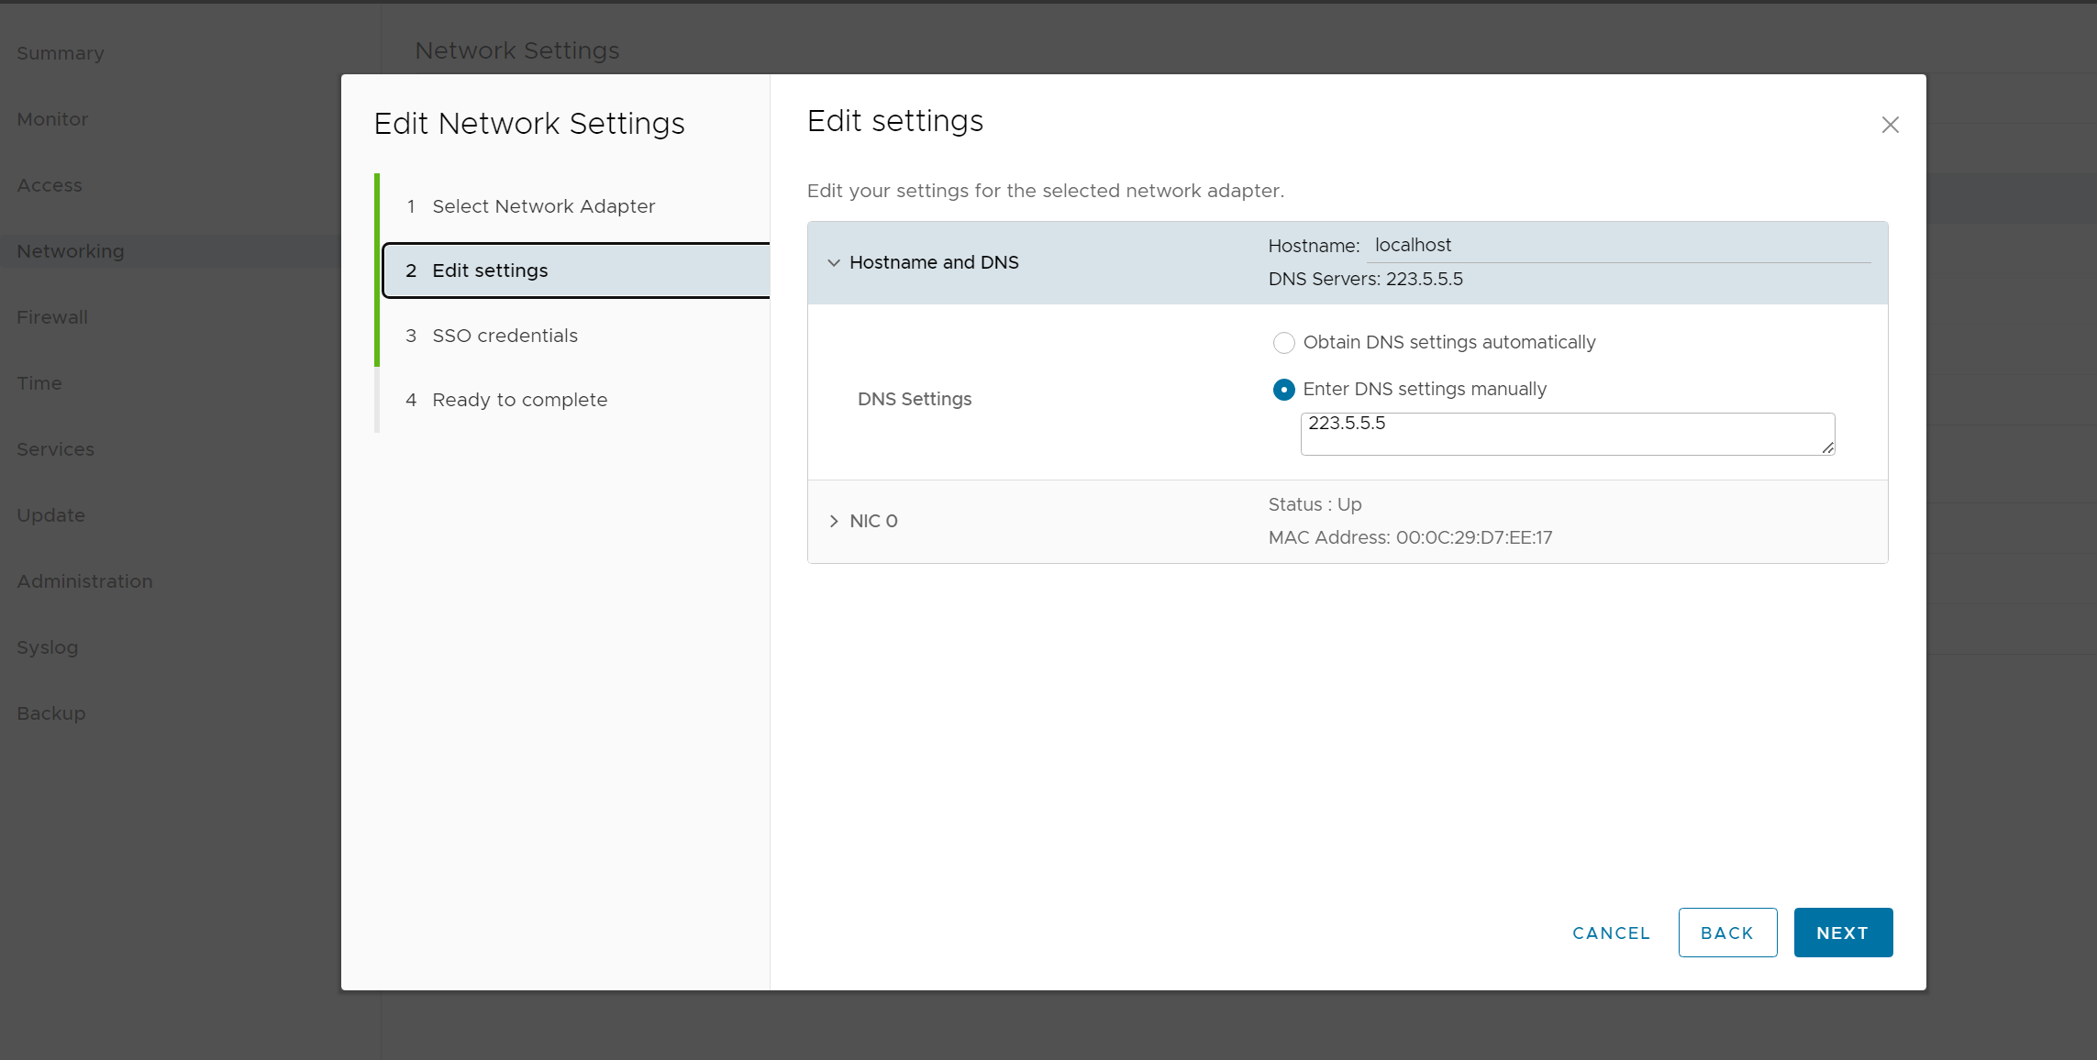
Task: Click the Summary sidebar icon
Action: (x=61, y=51)
